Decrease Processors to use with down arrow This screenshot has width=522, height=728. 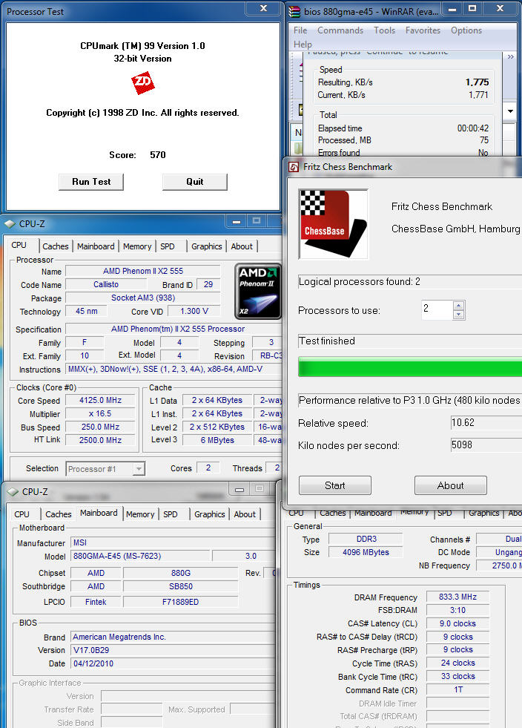tap(458, 315)
